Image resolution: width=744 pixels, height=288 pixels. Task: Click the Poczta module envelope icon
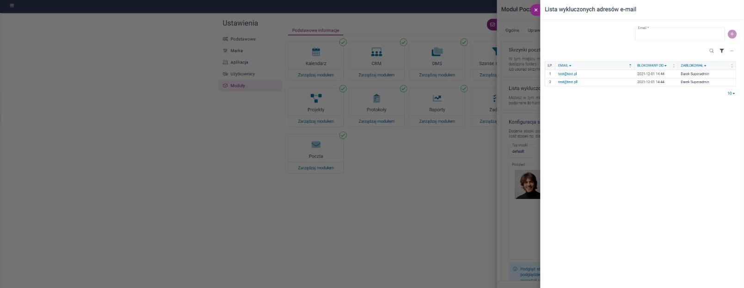tap(316, 144)
